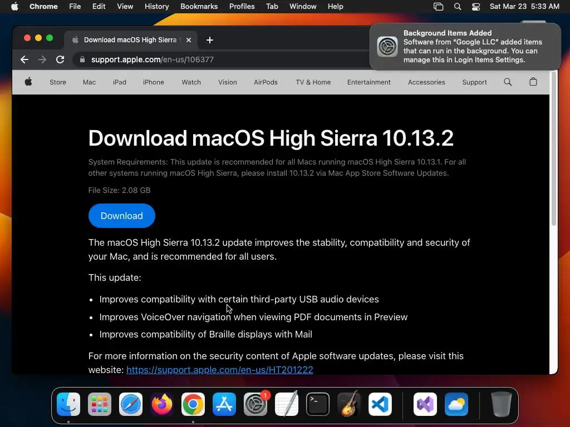This screenshot has height=427, width=570.
Task: Open Launchpad from the Dock
Action: point(100,404)
